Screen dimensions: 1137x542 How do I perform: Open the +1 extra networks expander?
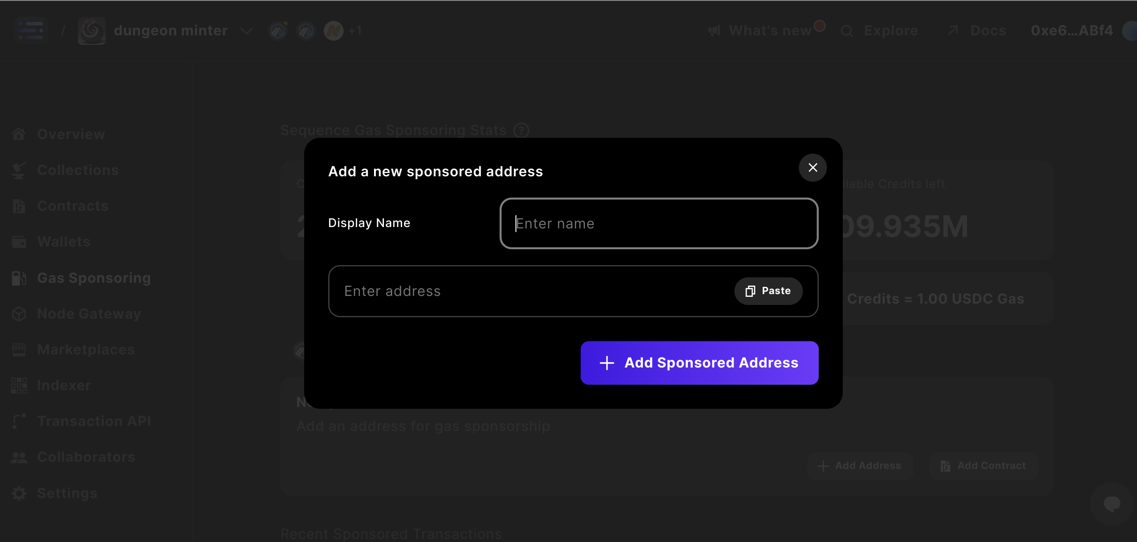click(355, 30)
